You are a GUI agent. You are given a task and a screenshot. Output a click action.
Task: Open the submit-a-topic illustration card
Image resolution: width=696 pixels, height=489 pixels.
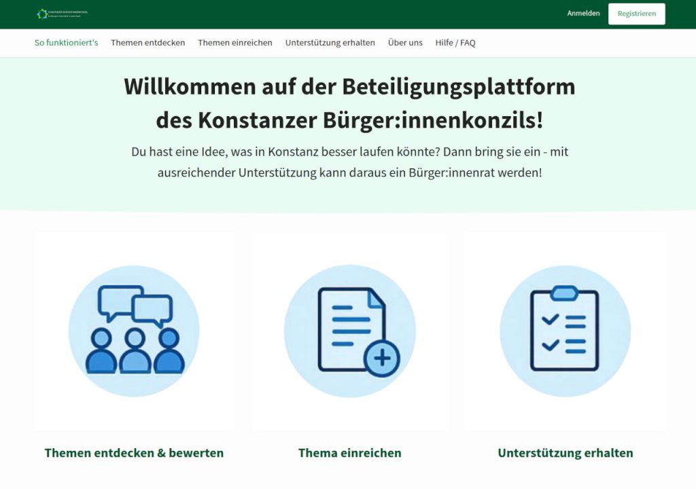tap(351, 330)
